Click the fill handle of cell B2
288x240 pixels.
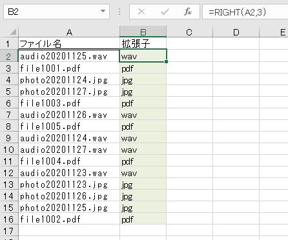click(166, 62)
